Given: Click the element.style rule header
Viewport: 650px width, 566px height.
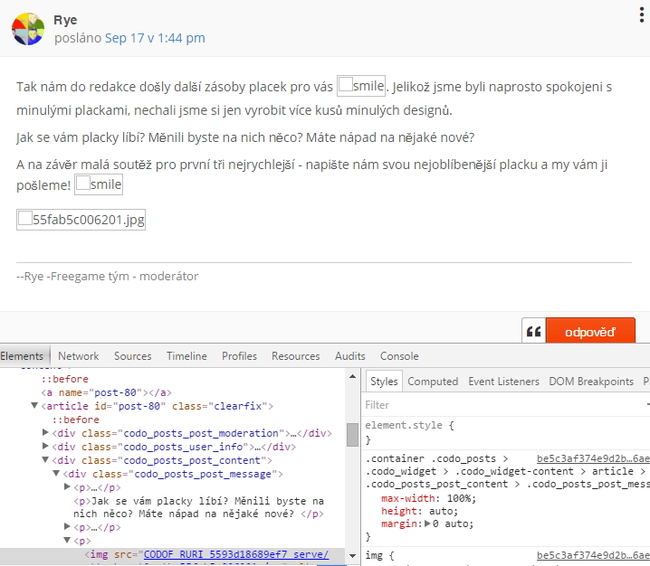Looking at the screenshot, I should (409, 425).
